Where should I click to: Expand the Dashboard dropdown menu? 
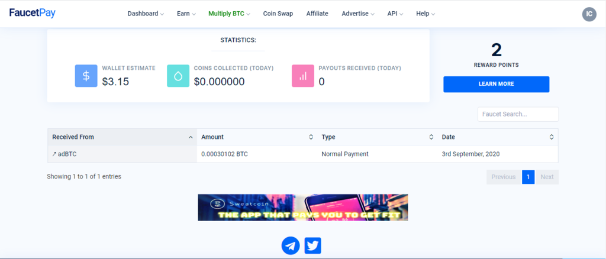146,14
